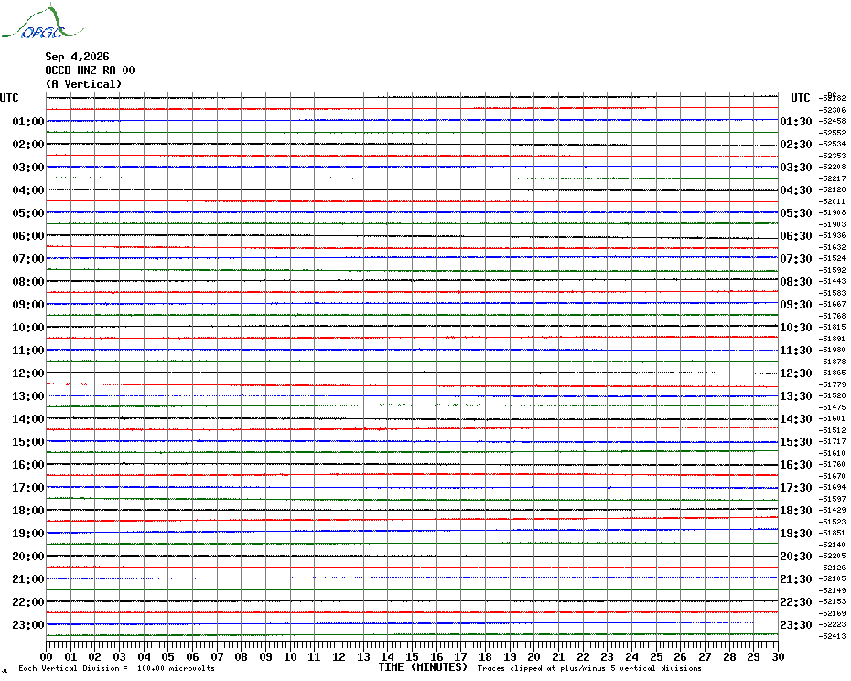Click the TIME (MINUTES) axis title
Screen dimensions: 851x681
pyautogui.click(x=423, y=667)
